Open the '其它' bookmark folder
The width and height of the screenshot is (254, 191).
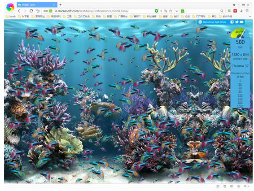[212, 16]
